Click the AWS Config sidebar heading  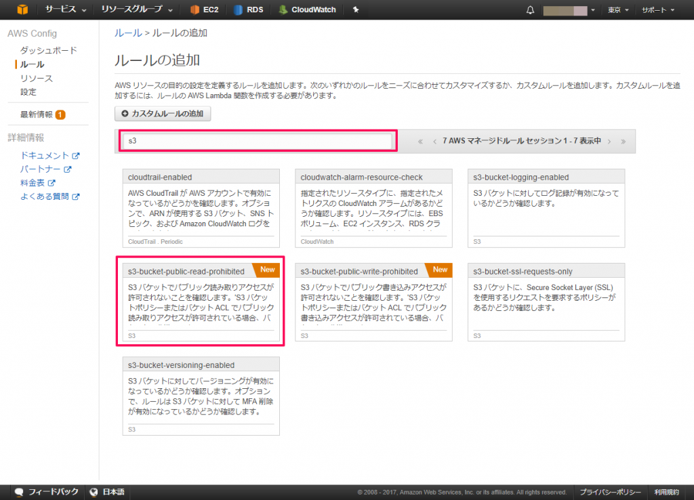point(32,34)
